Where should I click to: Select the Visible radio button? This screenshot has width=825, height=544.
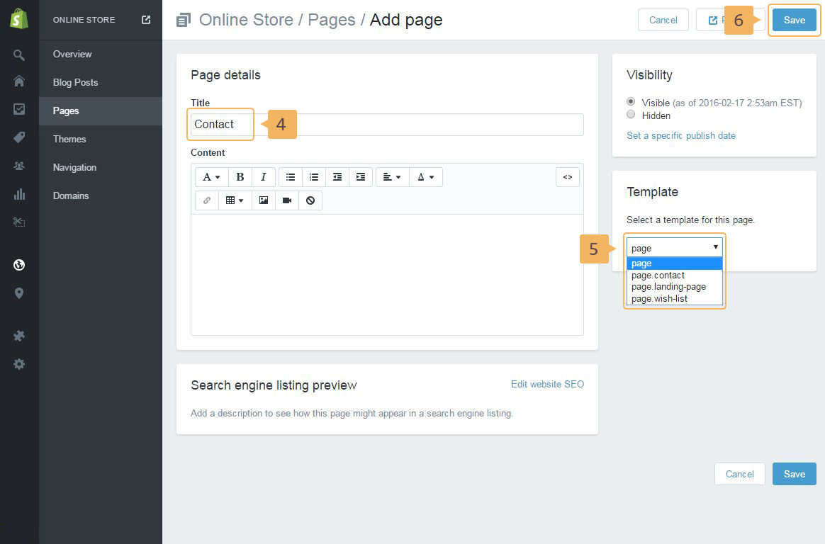pyautogui.click(x=631, y=102)
